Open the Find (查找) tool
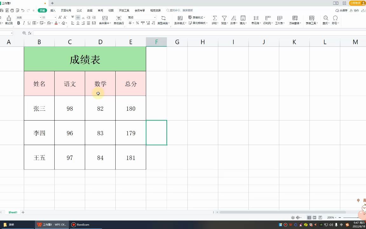This screenshot has width=366, height=229. pyautogui.click(x=325, y=18)
